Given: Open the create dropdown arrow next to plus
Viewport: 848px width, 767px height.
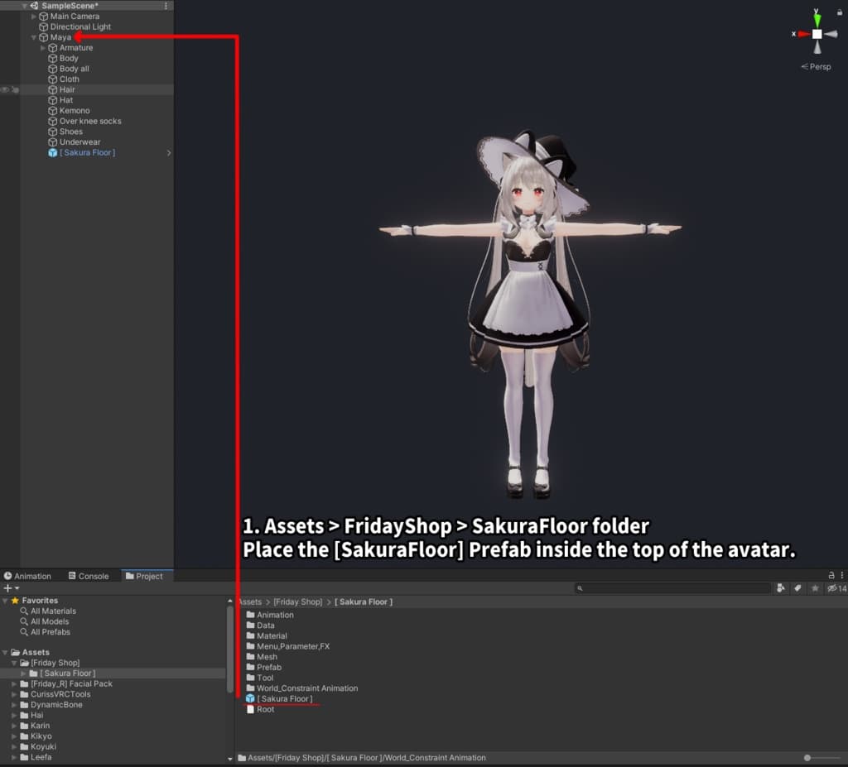Looking at the screenshot, I should 17,588.
